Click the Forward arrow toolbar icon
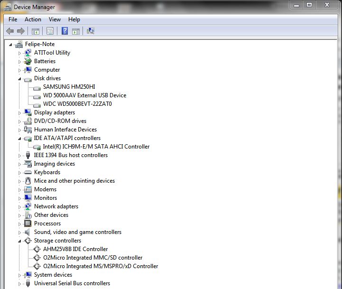The image size is (342, 289). (x=21, y=31)
